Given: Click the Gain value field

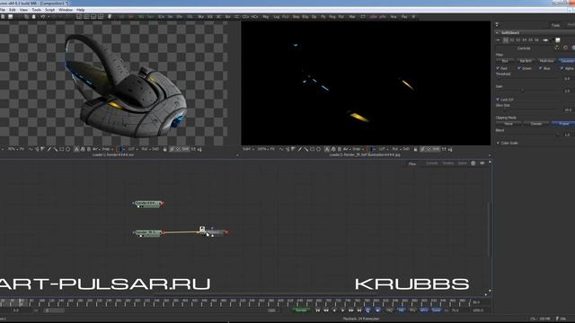Looking at the screenshot, I should [567, 91].
